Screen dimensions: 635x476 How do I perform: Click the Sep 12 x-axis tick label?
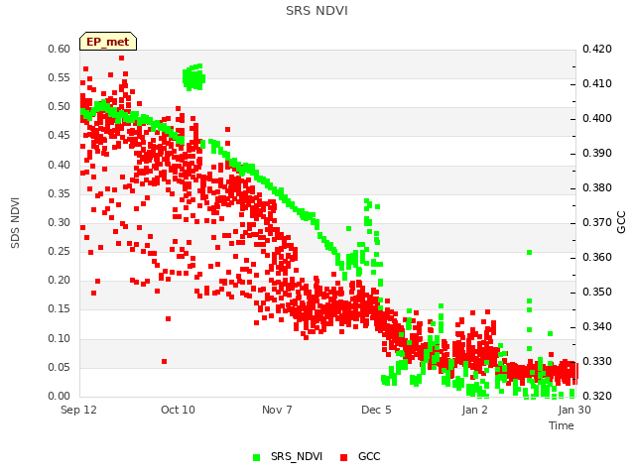pyautogui.click(x=78, y=410)
